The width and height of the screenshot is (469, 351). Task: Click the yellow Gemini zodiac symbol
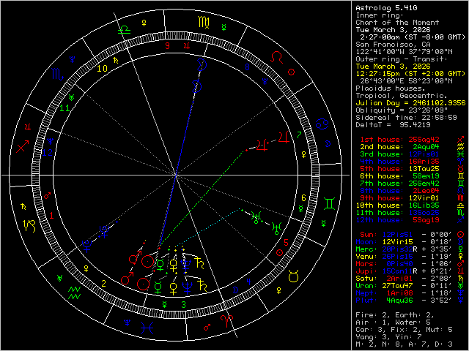(x=330, y=199)
